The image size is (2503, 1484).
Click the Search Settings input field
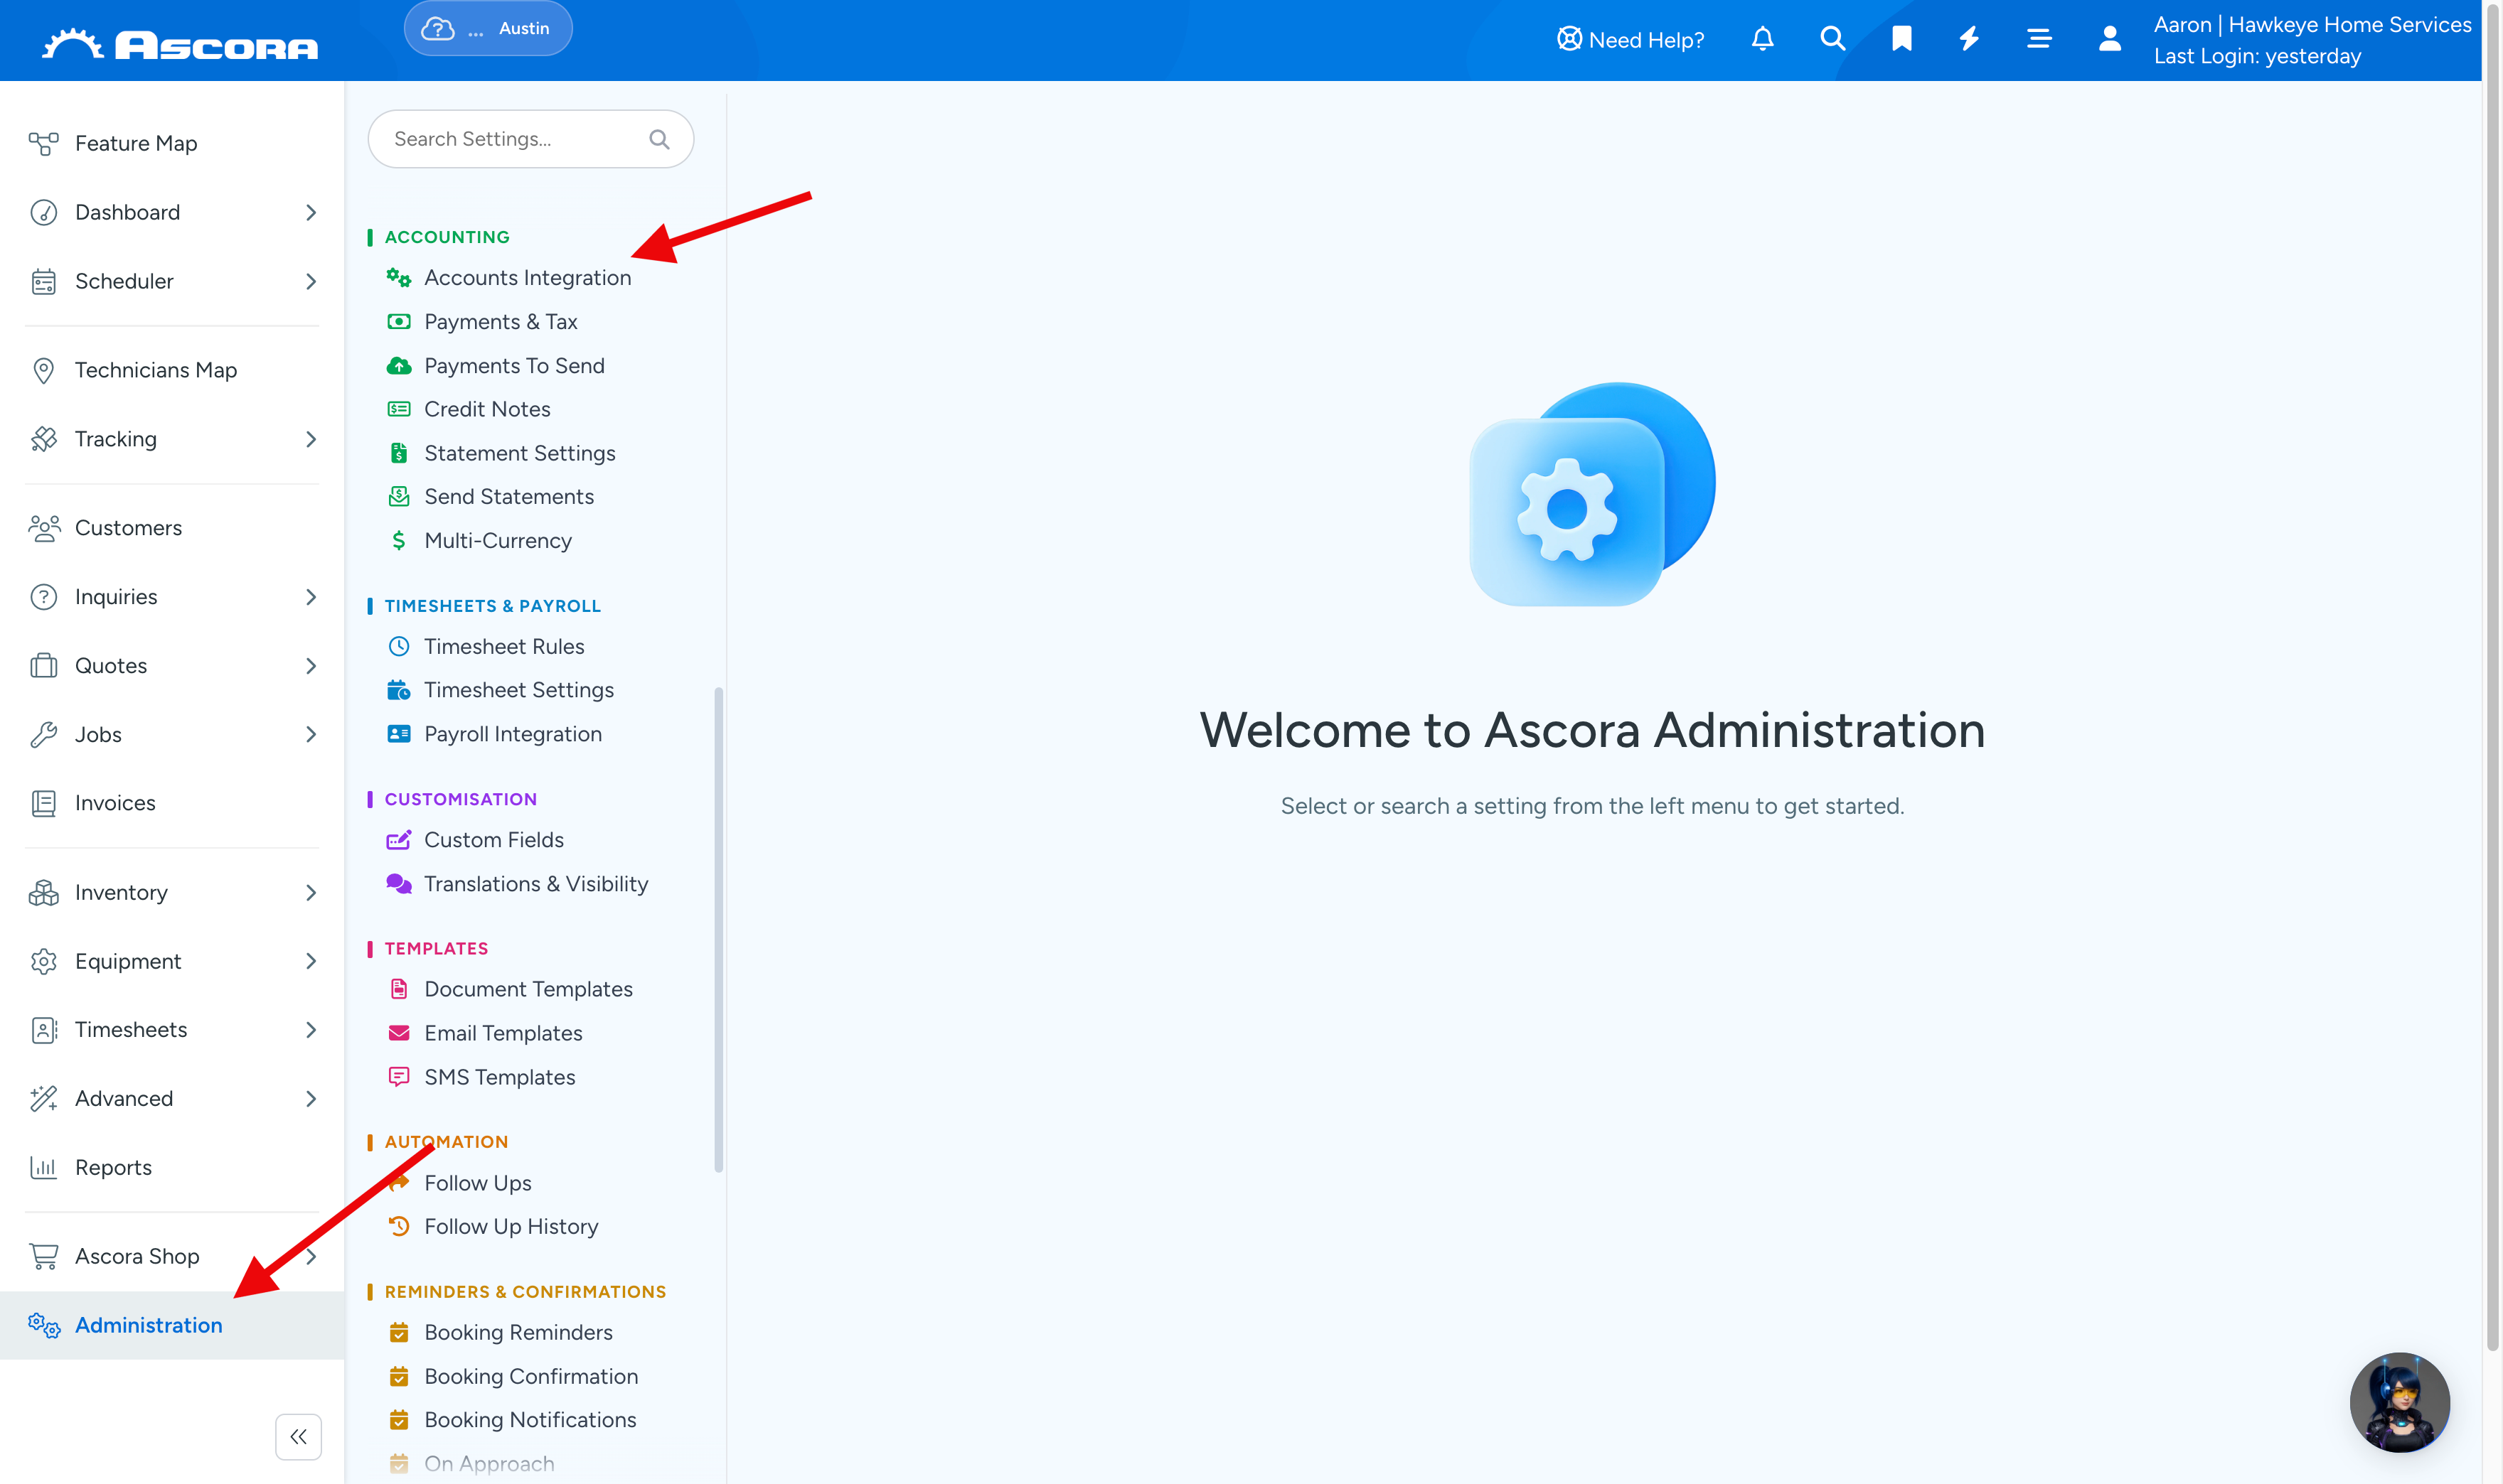(x=530, y=139)
